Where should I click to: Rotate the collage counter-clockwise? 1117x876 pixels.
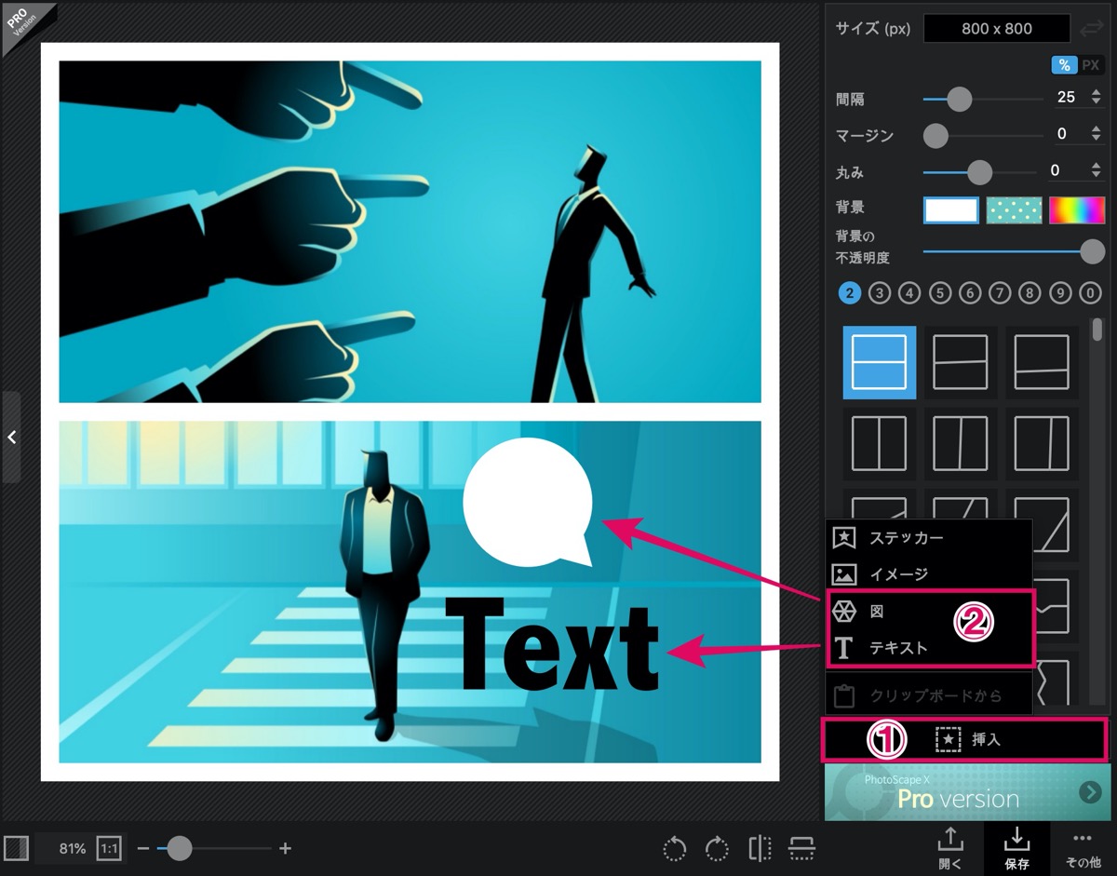[675, 848]
